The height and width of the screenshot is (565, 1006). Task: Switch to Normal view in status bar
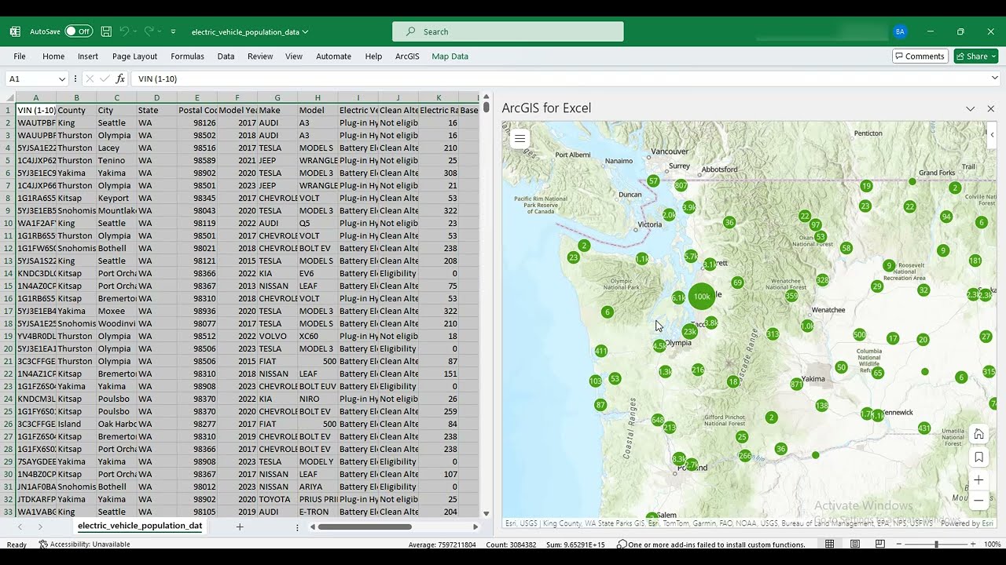point(830,544)
